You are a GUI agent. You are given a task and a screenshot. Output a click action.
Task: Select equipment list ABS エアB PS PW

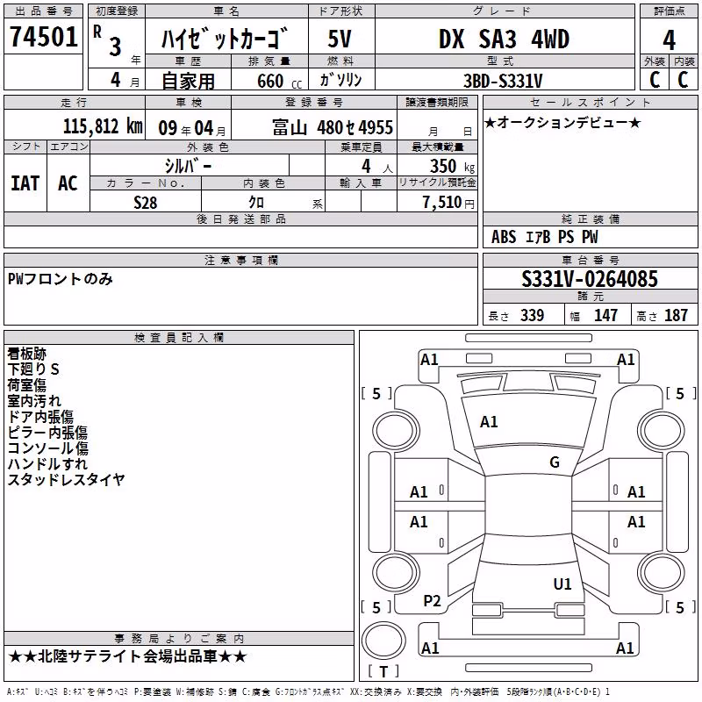pos(544,237)
